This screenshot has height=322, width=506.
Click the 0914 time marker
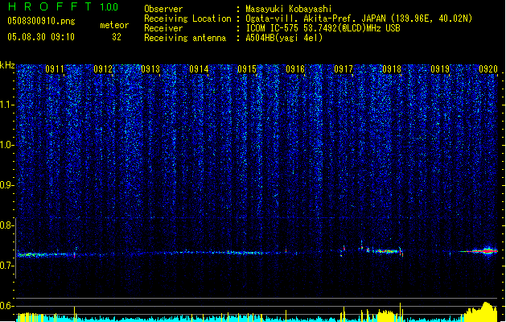point(200,69)
